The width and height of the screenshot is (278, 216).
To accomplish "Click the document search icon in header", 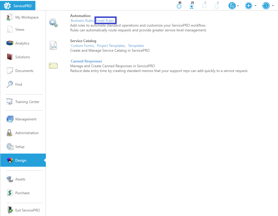I will coord(232,6).
